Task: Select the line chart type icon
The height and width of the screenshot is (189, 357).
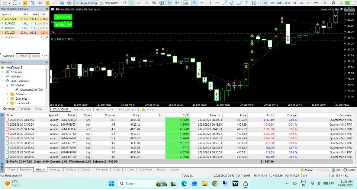Action: point(139,3)
